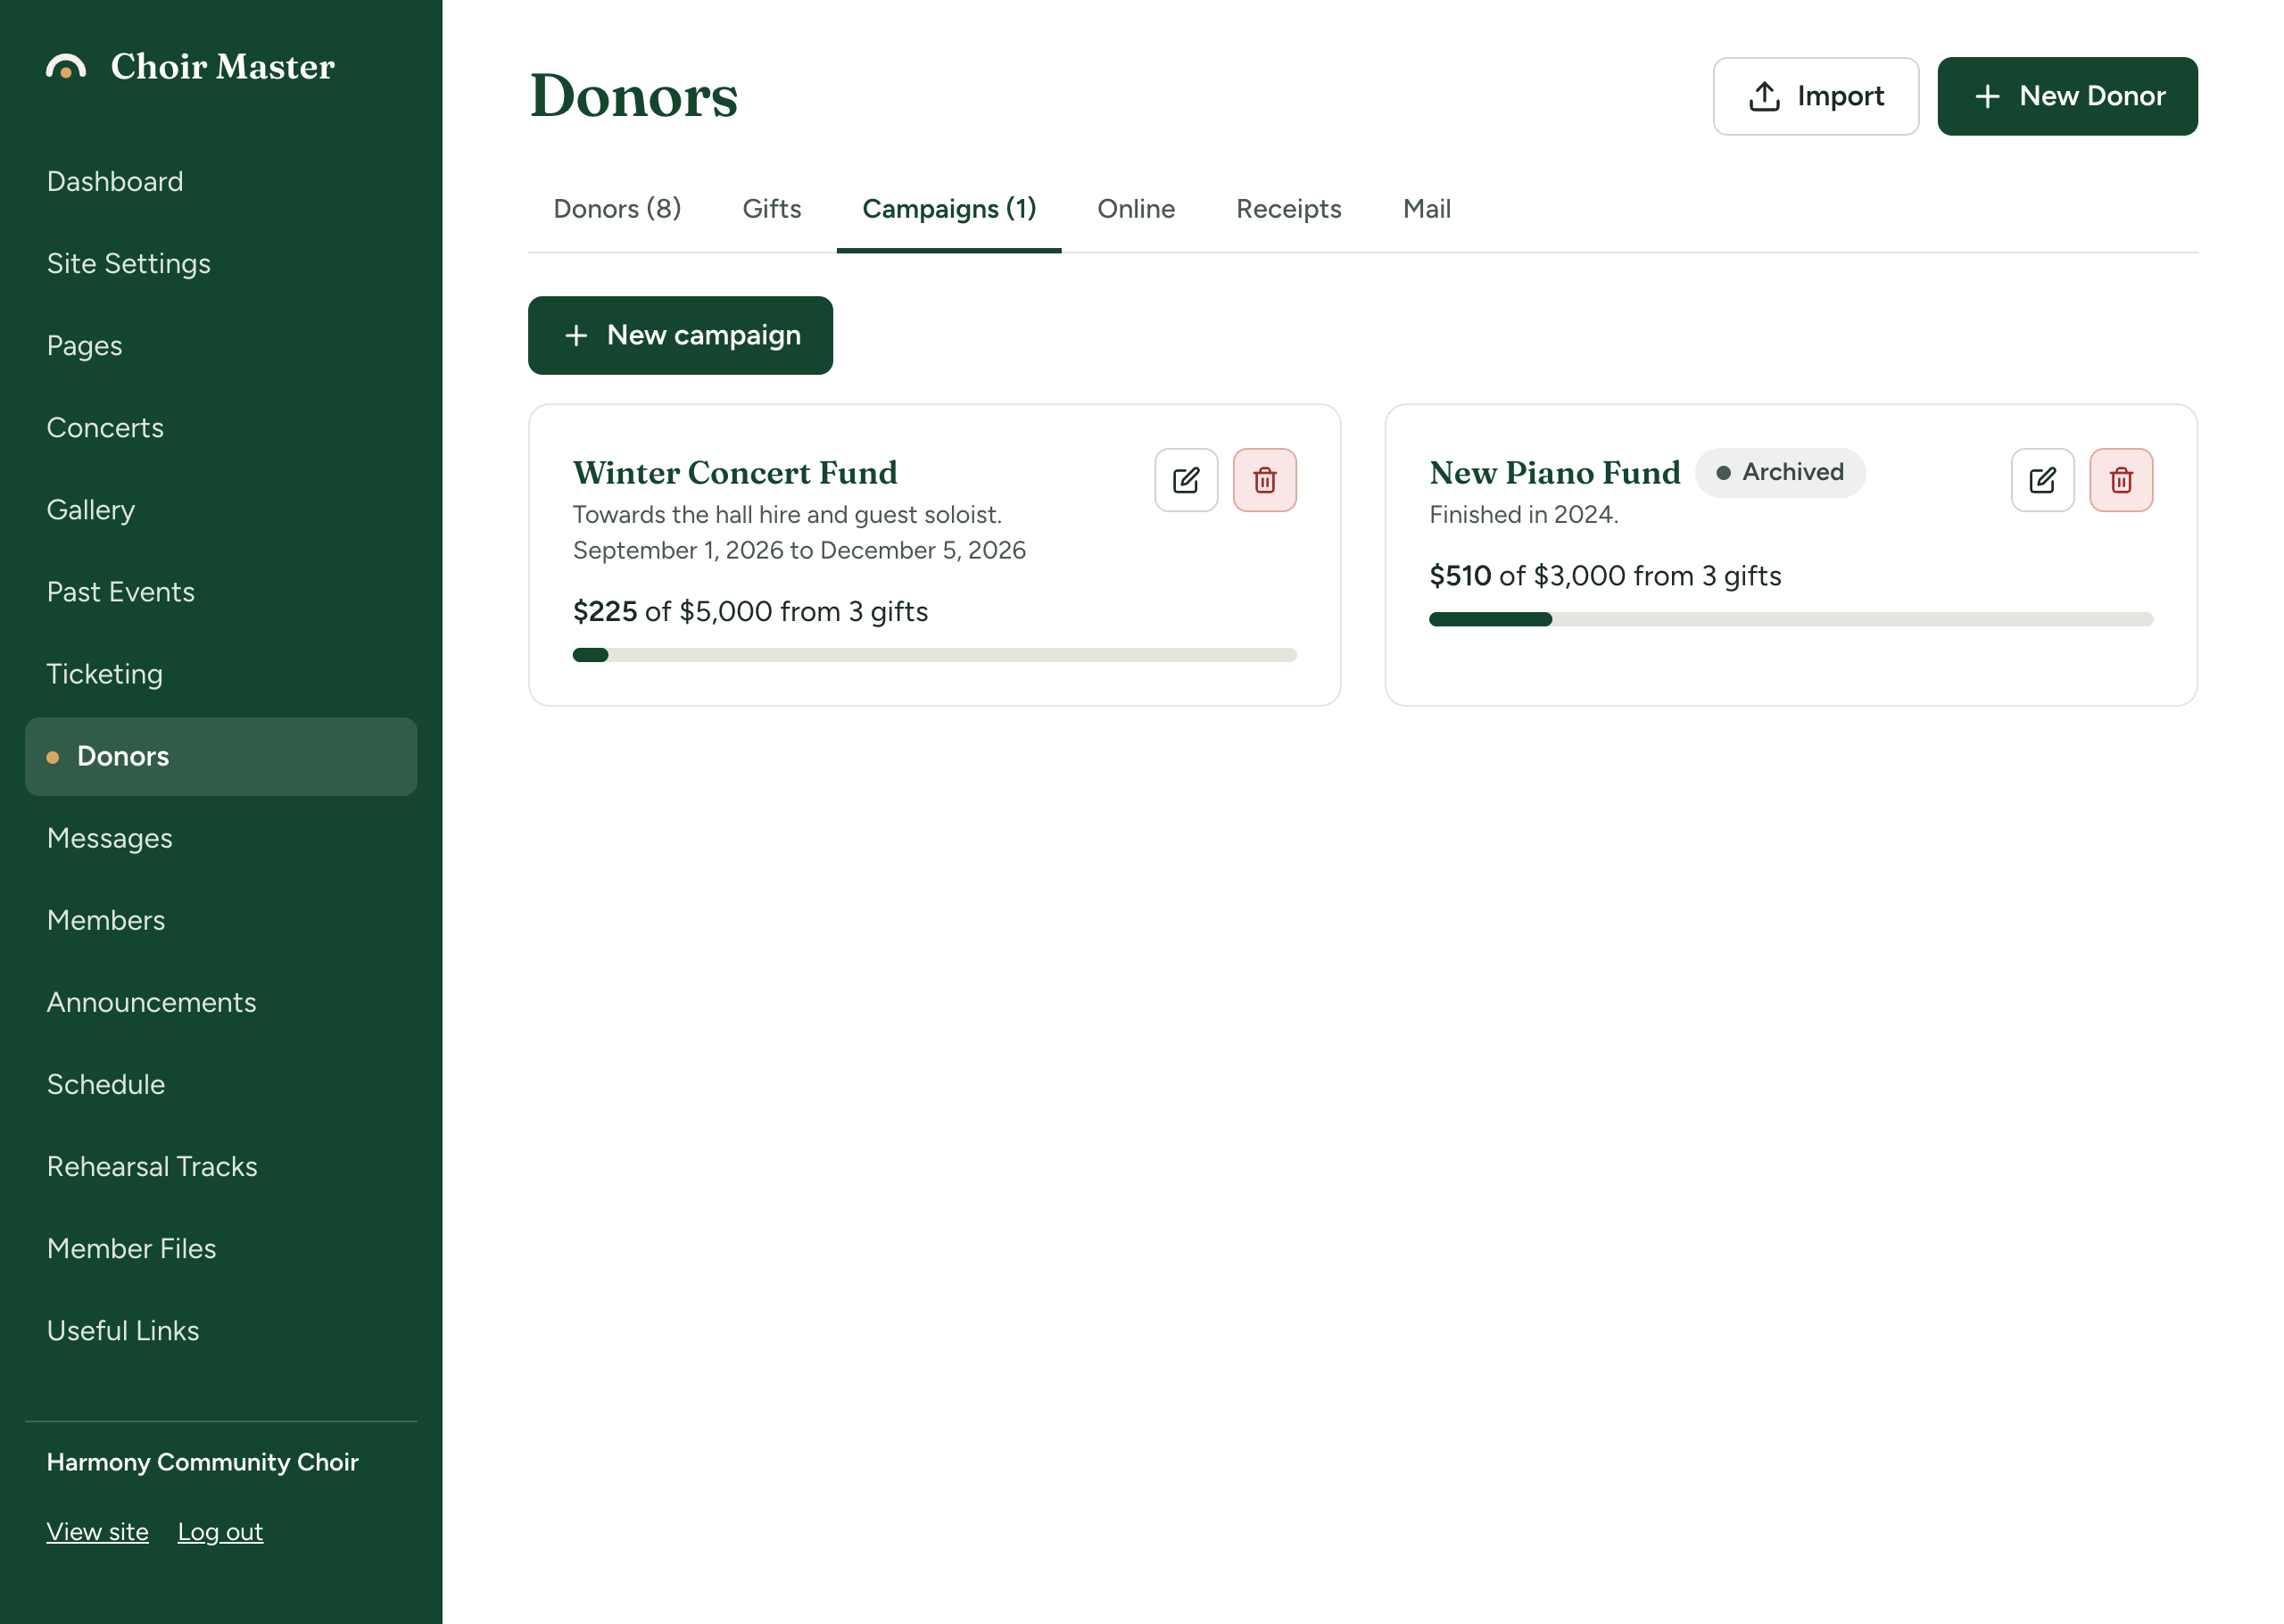Screen dimensions: 2284x1624
Task: Click Harmony Community Choir name
Action: click(202, 1461)
